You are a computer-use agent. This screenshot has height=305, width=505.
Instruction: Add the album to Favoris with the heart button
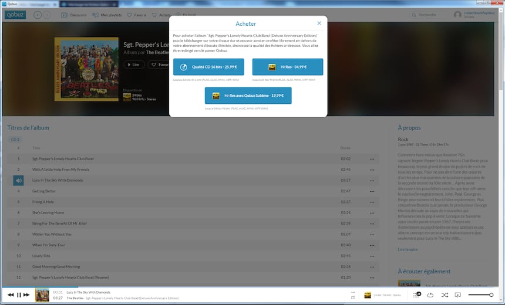coord(159,65)
